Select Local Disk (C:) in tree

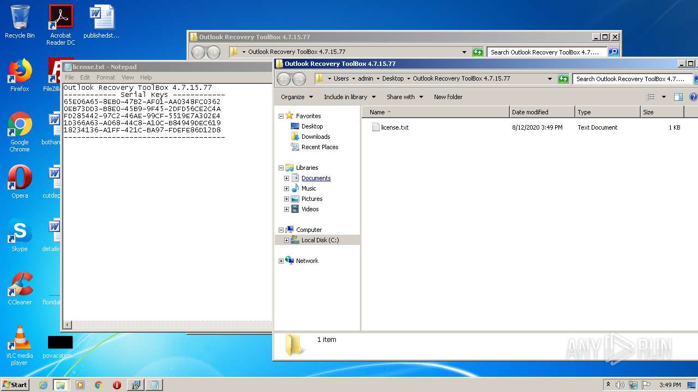[320, 240]
